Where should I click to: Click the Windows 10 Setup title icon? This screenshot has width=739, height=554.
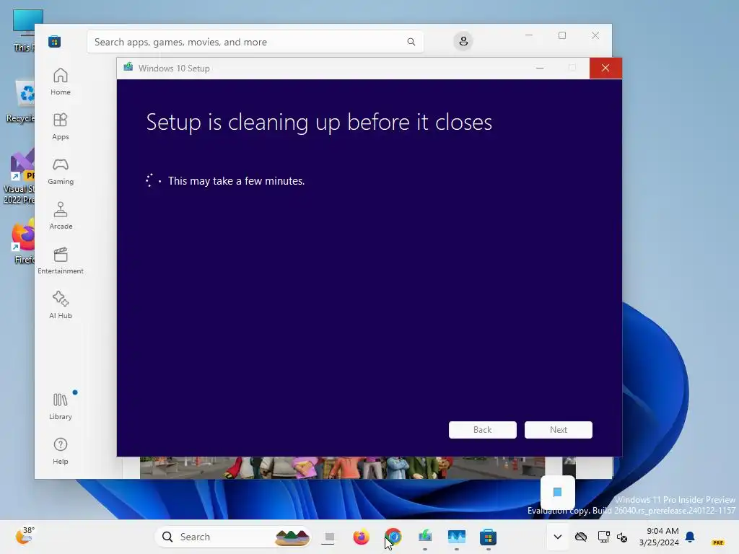[x=128, y=67]
